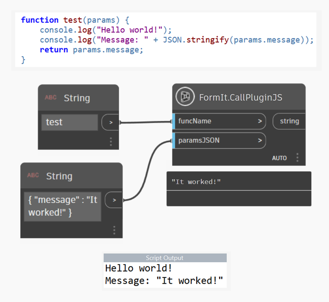Click output port of the 'test' String node
The image size is (329, 302).
pos(111,122)
